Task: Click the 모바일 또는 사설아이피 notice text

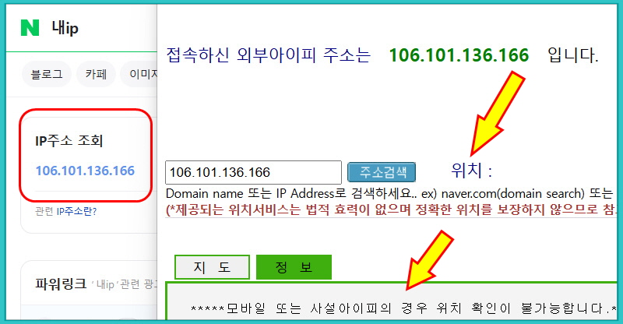Action: 403,308
